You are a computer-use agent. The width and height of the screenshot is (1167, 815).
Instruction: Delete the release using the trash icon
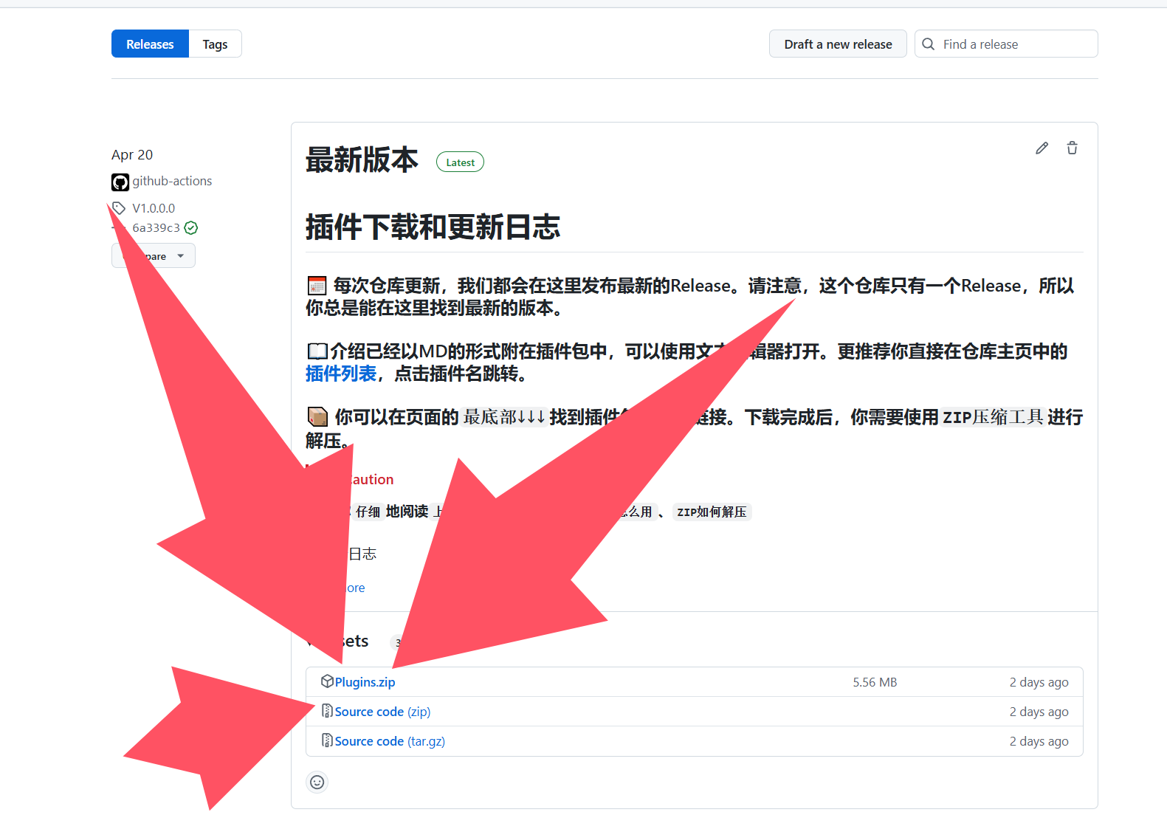coord(1072,148)
